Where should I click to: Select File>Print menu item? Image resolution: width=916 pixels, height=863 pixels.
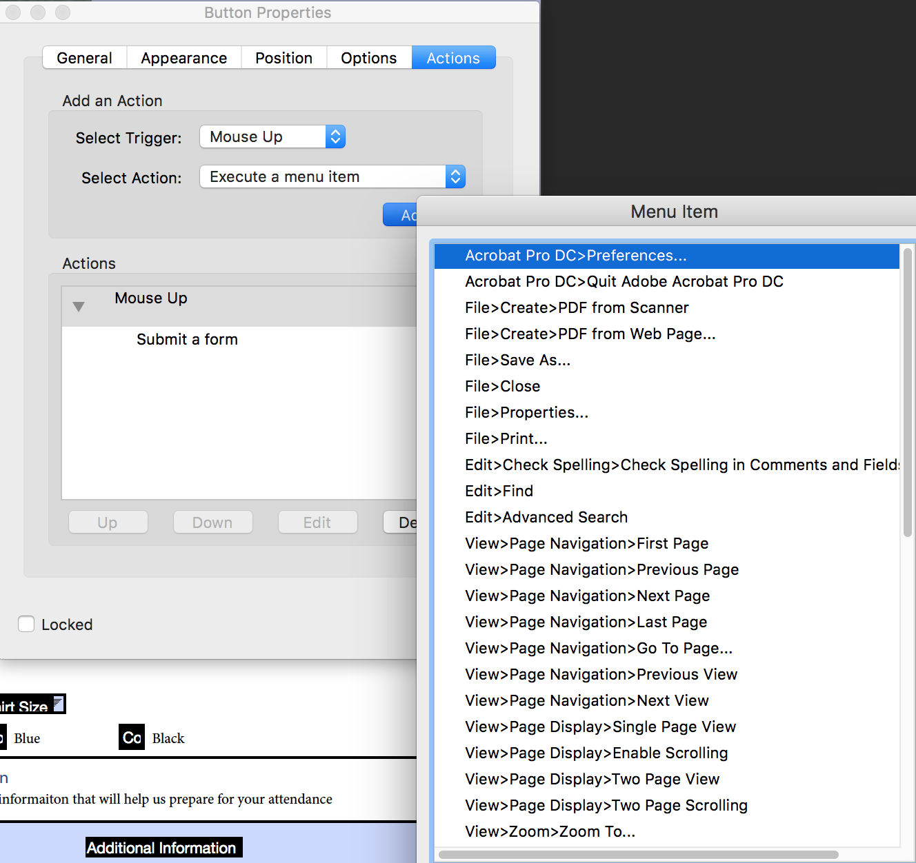(x=506, y=438)
